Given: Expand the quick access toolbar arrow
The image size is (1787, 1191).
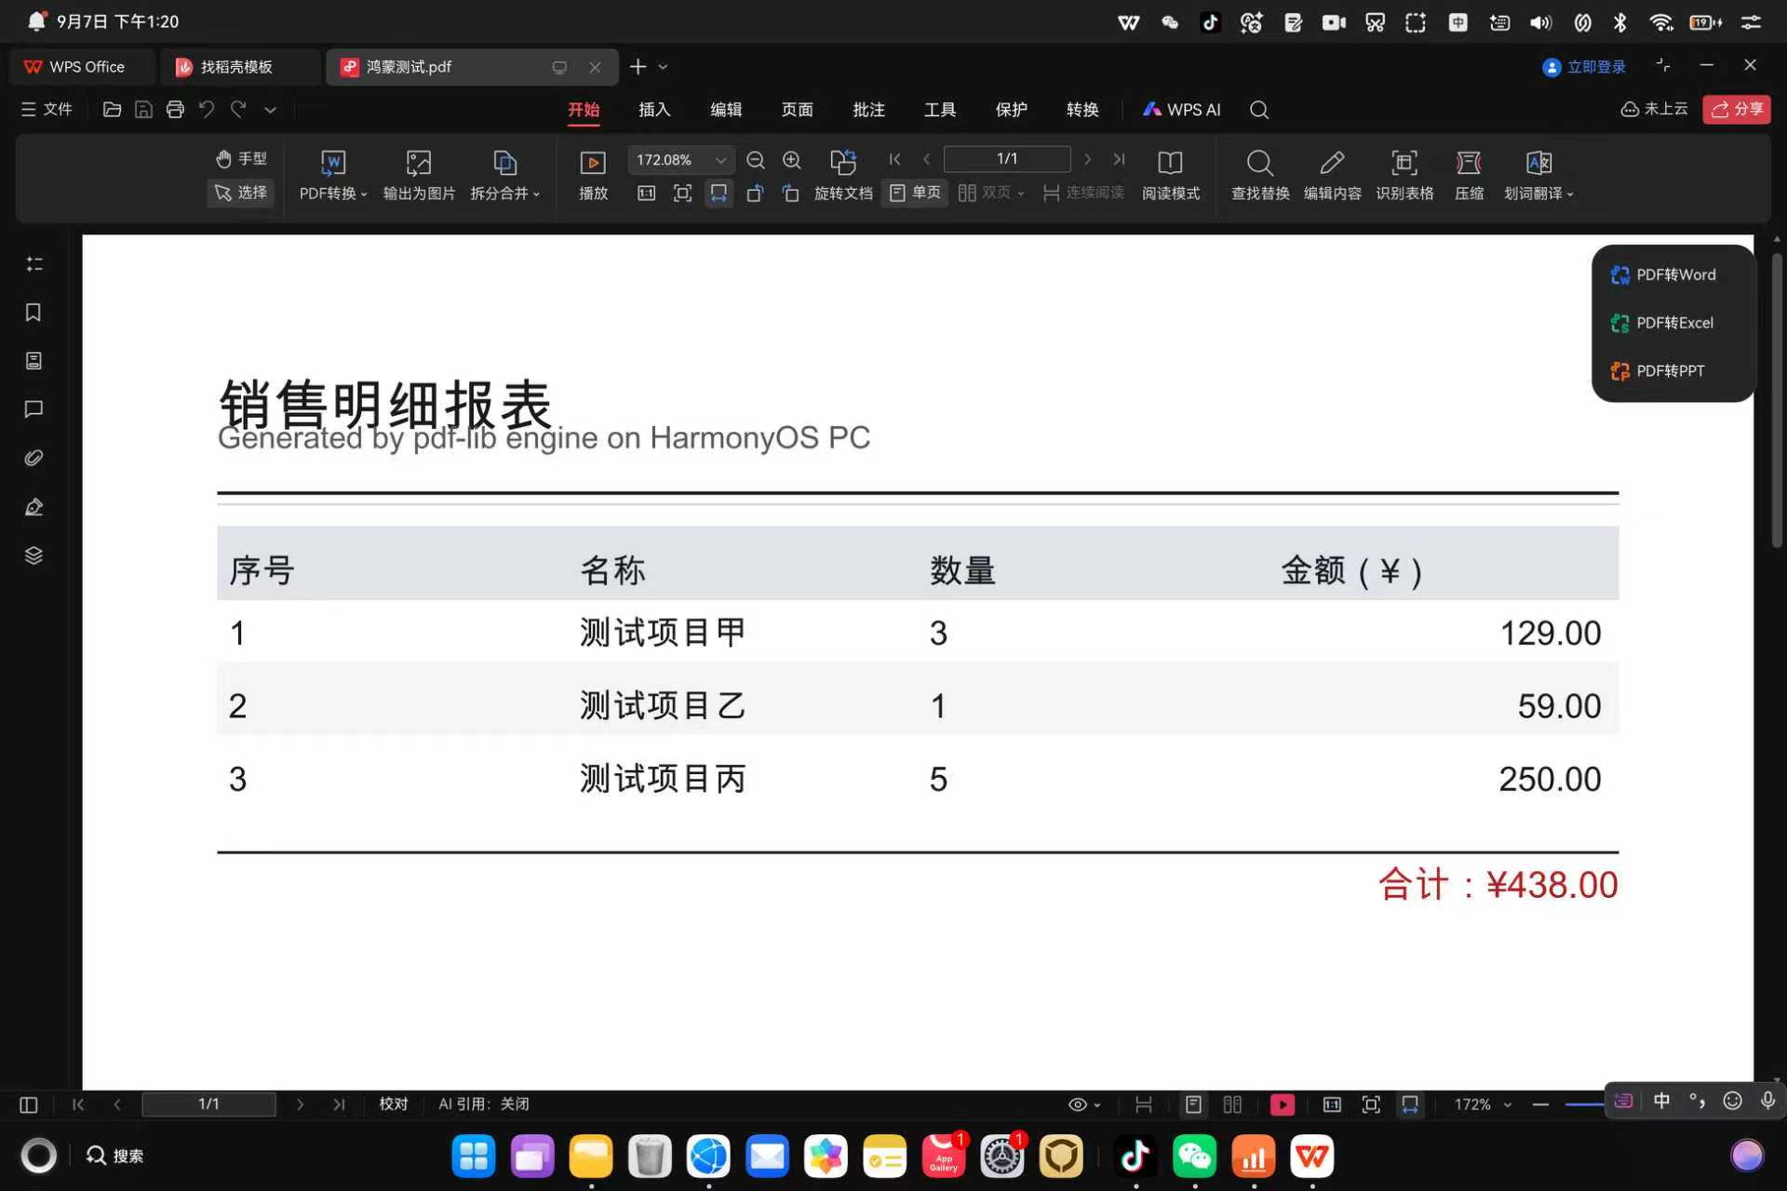Looking at the screenshot, I should (x=270, y=110).
